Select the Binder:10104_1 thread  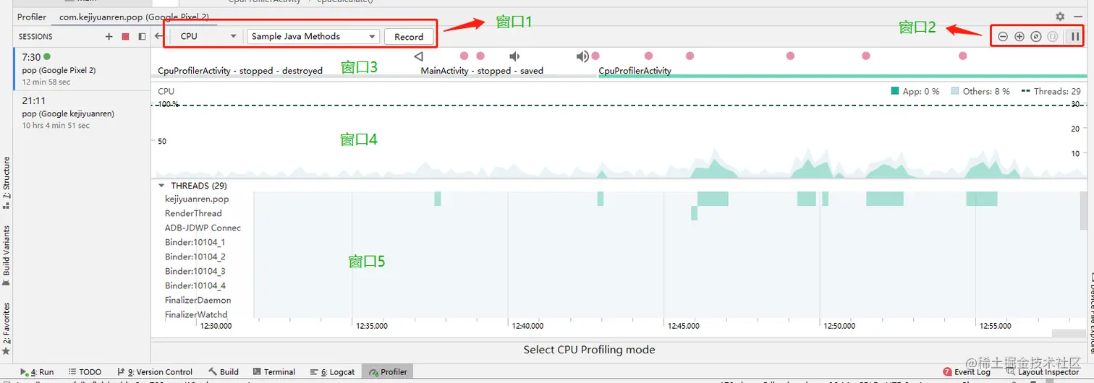195,242
